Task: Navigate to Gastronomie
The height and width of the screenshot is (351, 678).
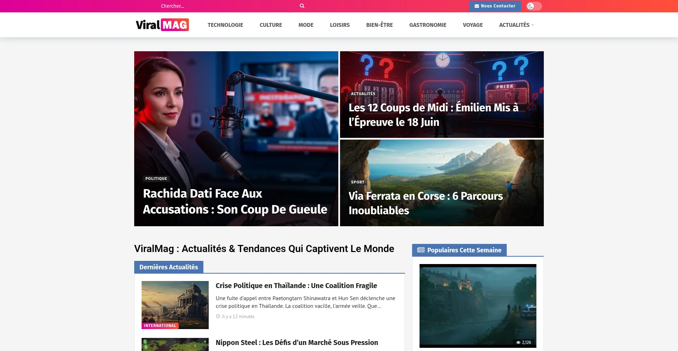Action: point(428,25)
